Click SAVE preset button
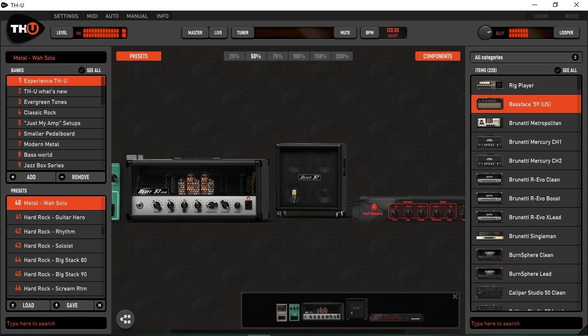This screenshot has width=588, height=336. pos(72,305)
